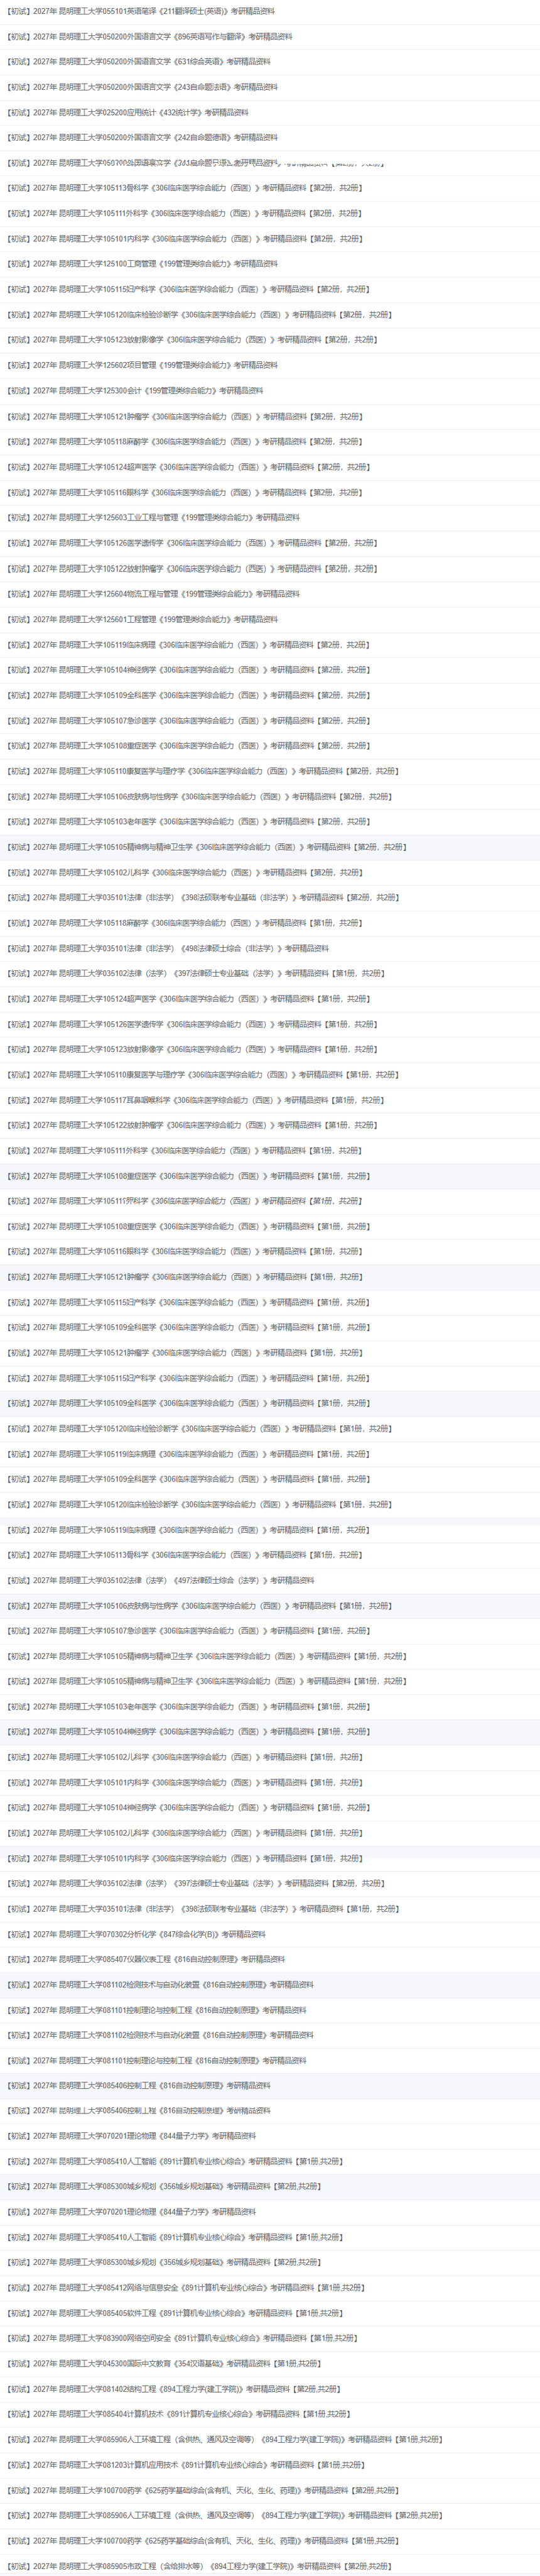Open 105123放射影像学 第1册 link
Screen dimensions: 540x2576
193,1049
